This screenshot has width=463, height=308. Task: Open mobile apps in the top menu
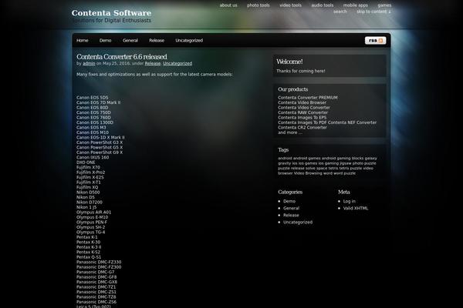356,5
